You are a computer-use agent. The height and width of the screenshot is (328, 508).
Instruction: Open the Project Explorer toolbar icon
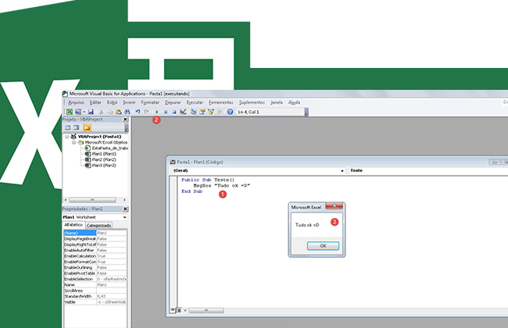point(193,112)
